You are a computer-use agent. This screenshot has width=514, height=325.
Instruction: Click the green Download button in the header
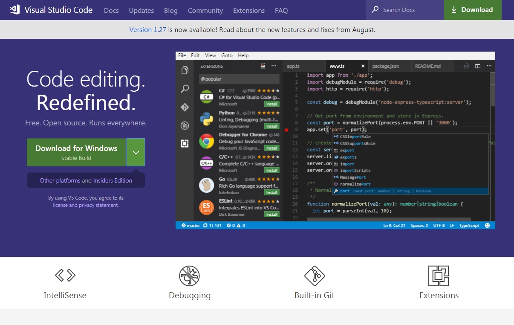[473, 10]
